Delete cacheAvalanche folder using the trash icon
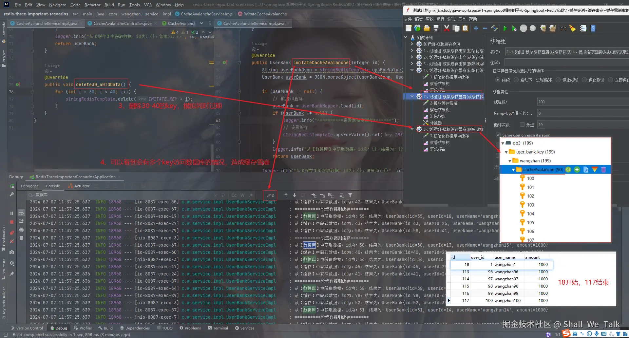629x338 pixels. point(604,169)
